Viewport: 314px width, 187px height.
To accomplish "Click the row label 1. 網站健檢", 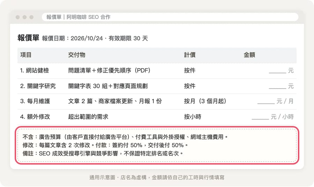I will (35, 70).
